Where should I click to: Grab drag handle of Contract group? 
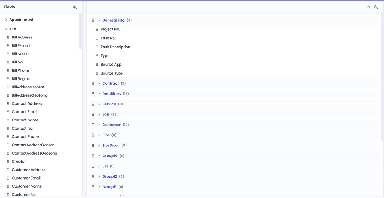tap(93, 83)
